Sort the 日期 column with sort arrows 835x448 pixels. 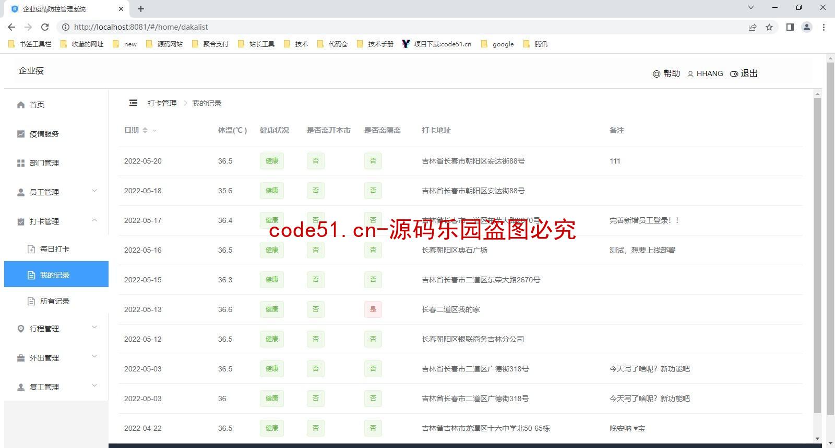(145, 130)
